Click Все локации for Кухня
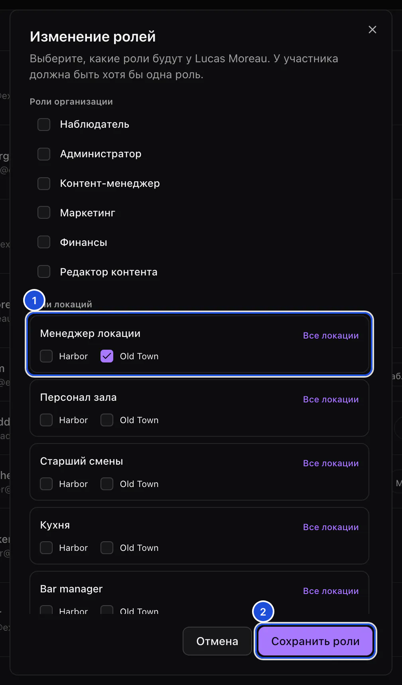 point(331,527)
